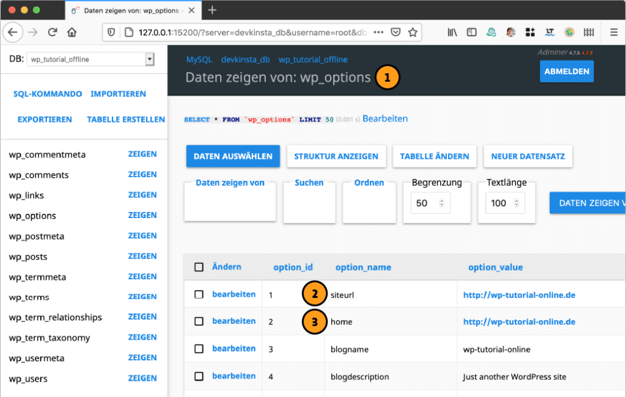This screenshot has height=397, width=626.
Task: Expand the Ordnen fieldset
Action: coord(369,183)
